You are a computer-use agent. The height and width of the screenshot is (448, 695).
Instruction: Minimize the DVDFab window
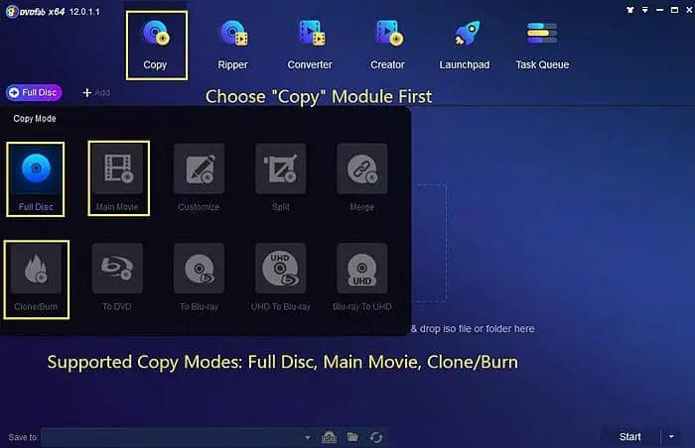659,10
